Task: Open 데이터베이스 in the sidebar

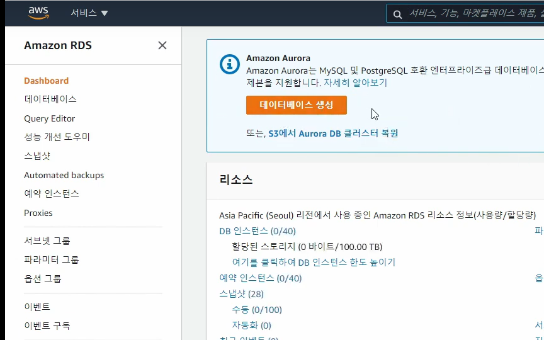Action: [50, 99]
